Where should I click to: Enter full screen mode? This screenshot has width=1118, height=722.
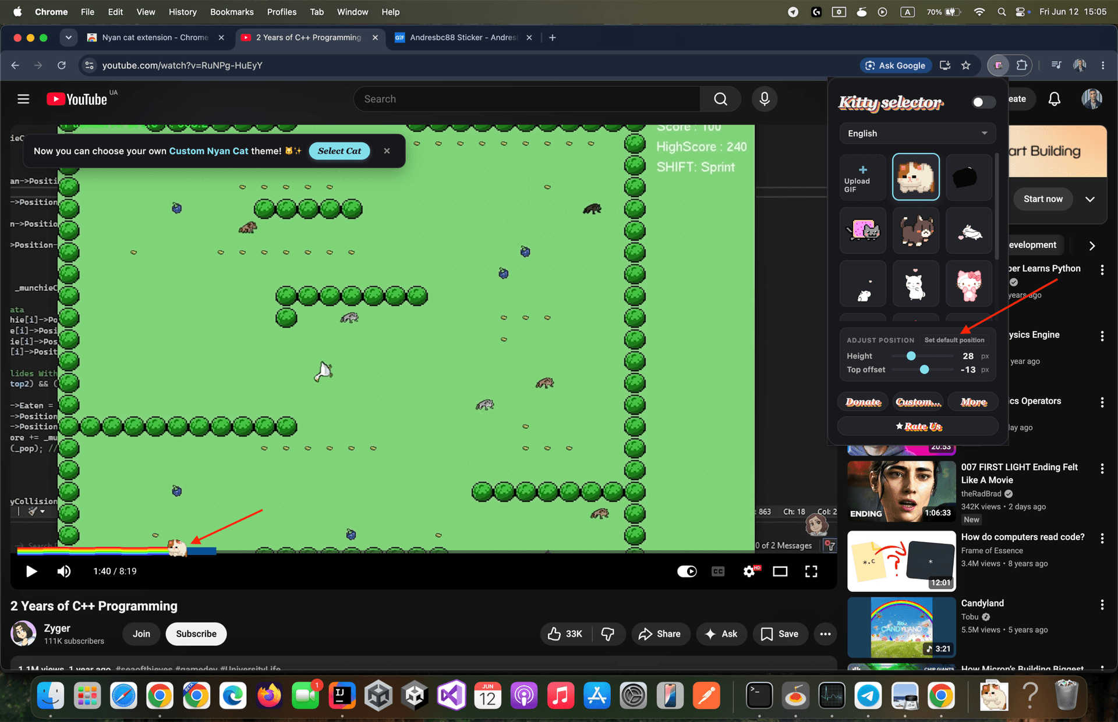pos(811,571)
